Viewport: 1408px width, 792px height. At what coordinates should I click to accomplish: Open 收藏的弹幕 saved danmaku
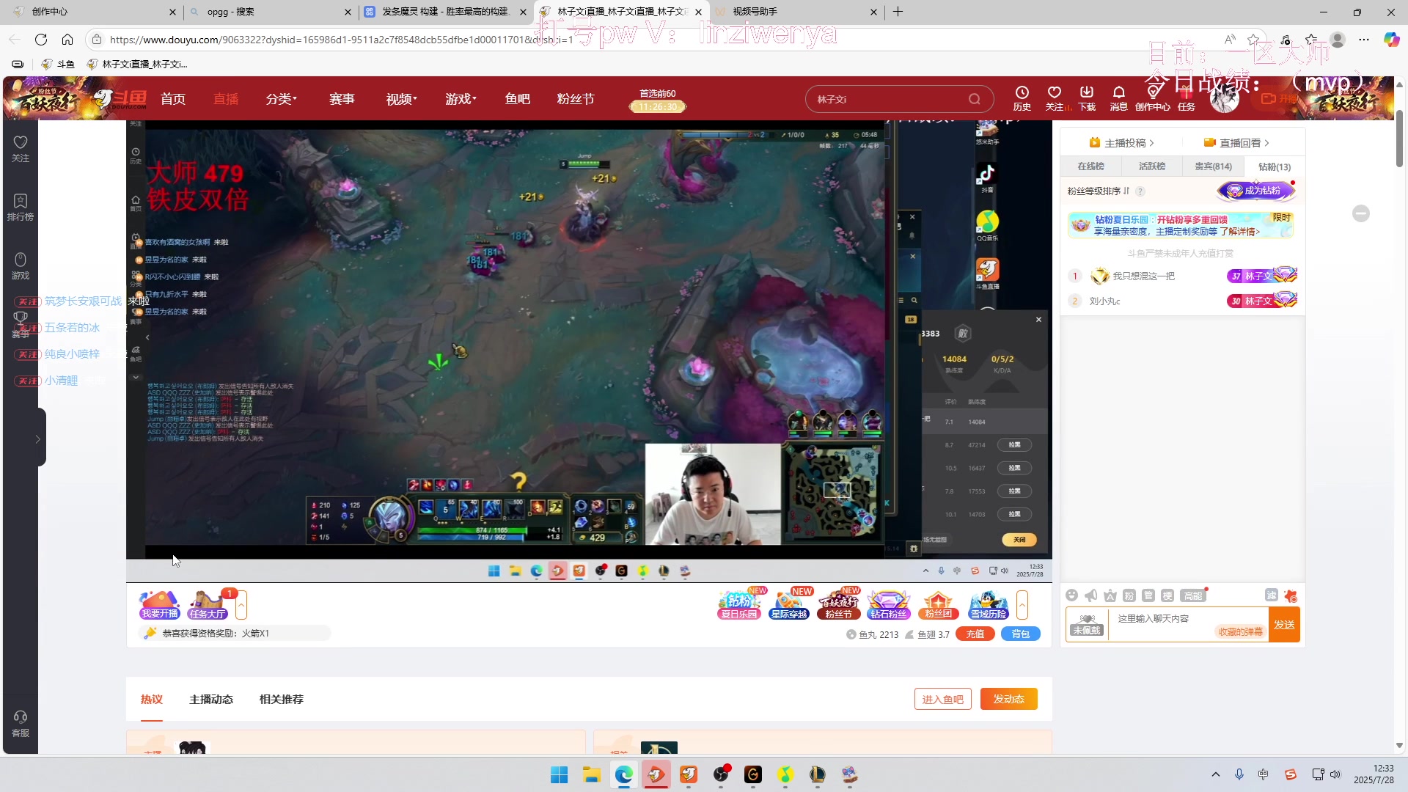[1240, 631]
